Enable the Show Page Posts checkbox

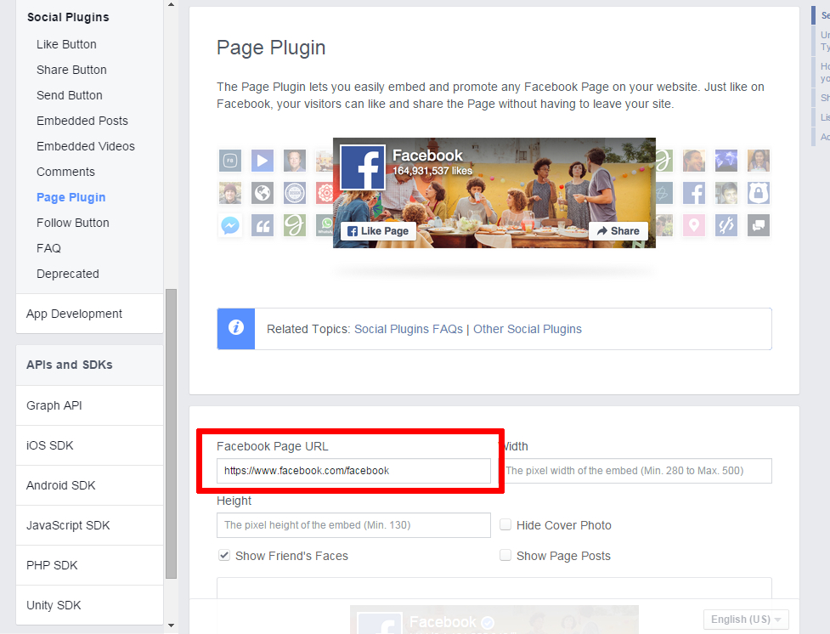point(505,555)
